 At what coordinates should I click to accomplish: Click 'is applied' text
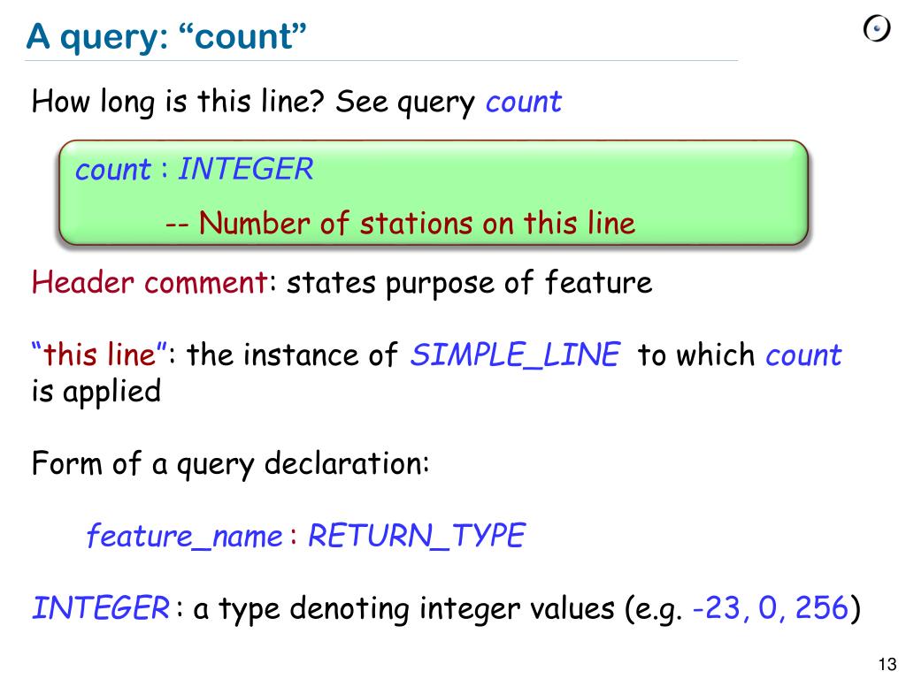tap(96, 392)
